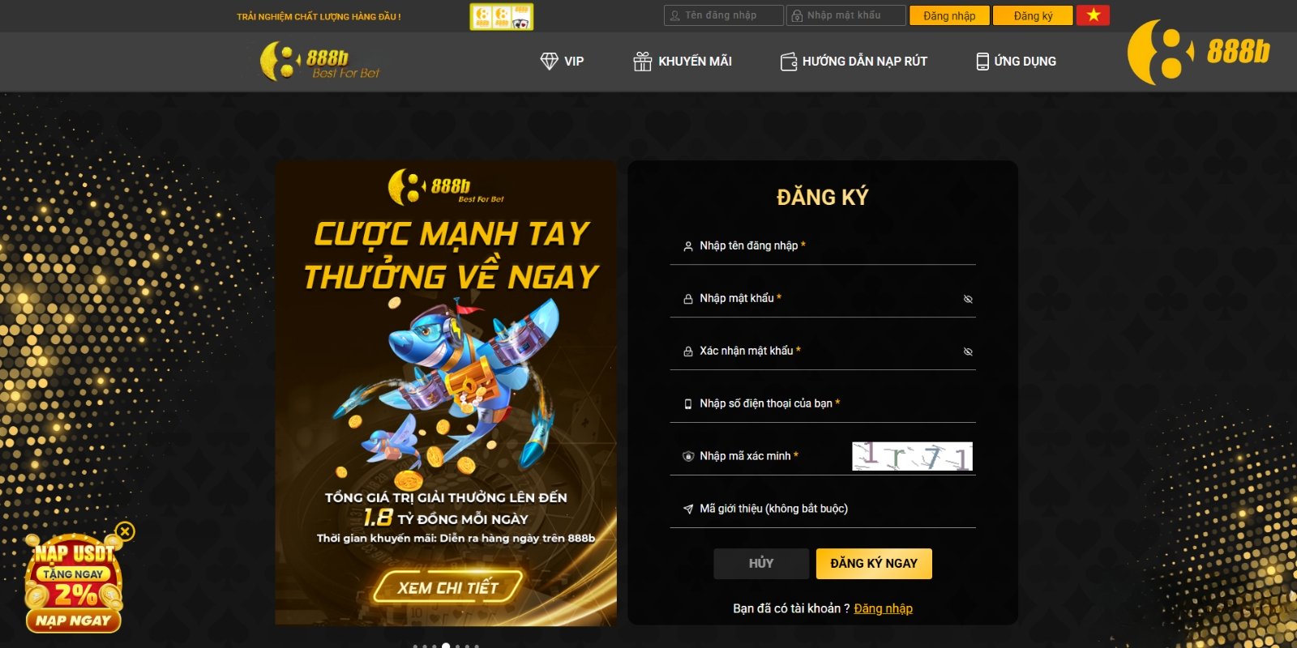
Task: Open Hướng Dẫn Nạp Rút guide
Action: click(854, 62)
